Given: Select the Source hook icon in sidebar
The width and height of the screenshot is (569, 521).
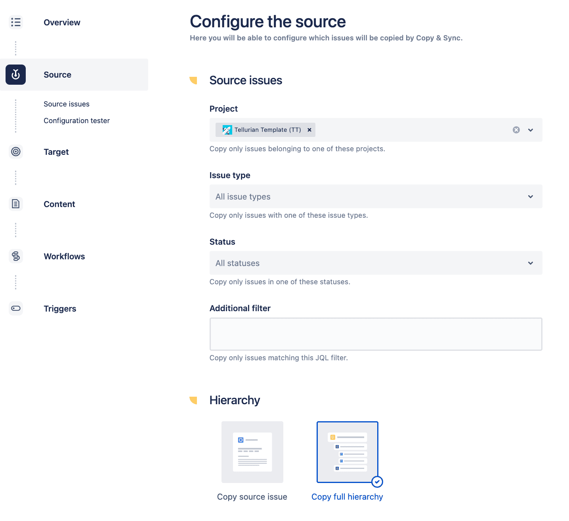Looking at the screenshot, I should 16,74.
